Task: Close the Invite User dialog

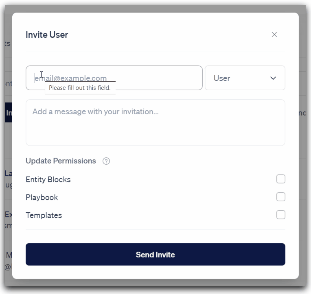Action: tap(274, 35)
